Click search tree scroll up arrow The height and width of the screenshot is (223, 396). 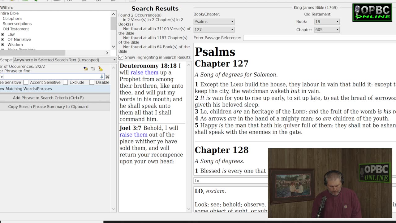114,14
